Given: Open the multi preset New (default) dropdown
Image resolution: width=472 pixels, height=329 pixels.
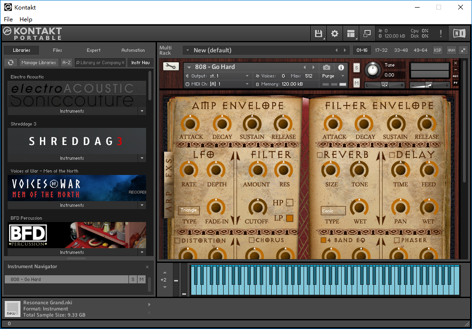Looking at the screenshot, I should [x=188, y=50].
